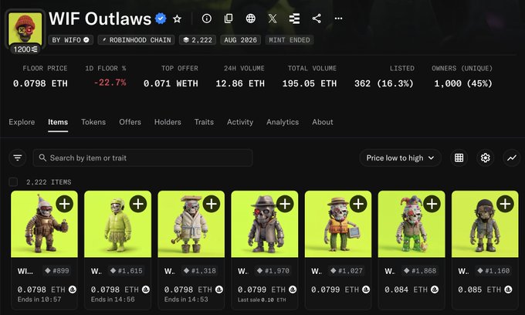
Task: View the Holders tab
Action: point(168,122)
